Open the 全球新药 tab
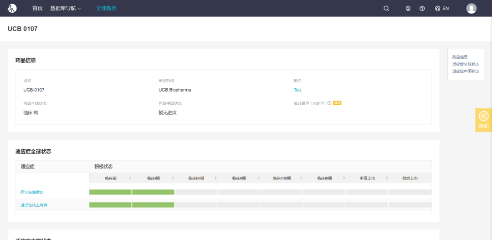The image size is (492, 240). pyautogui.click(x=106, y=8)
